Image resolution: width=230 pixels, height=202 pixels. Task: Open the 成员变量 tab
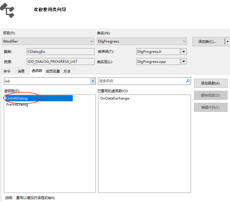[53, 71]
